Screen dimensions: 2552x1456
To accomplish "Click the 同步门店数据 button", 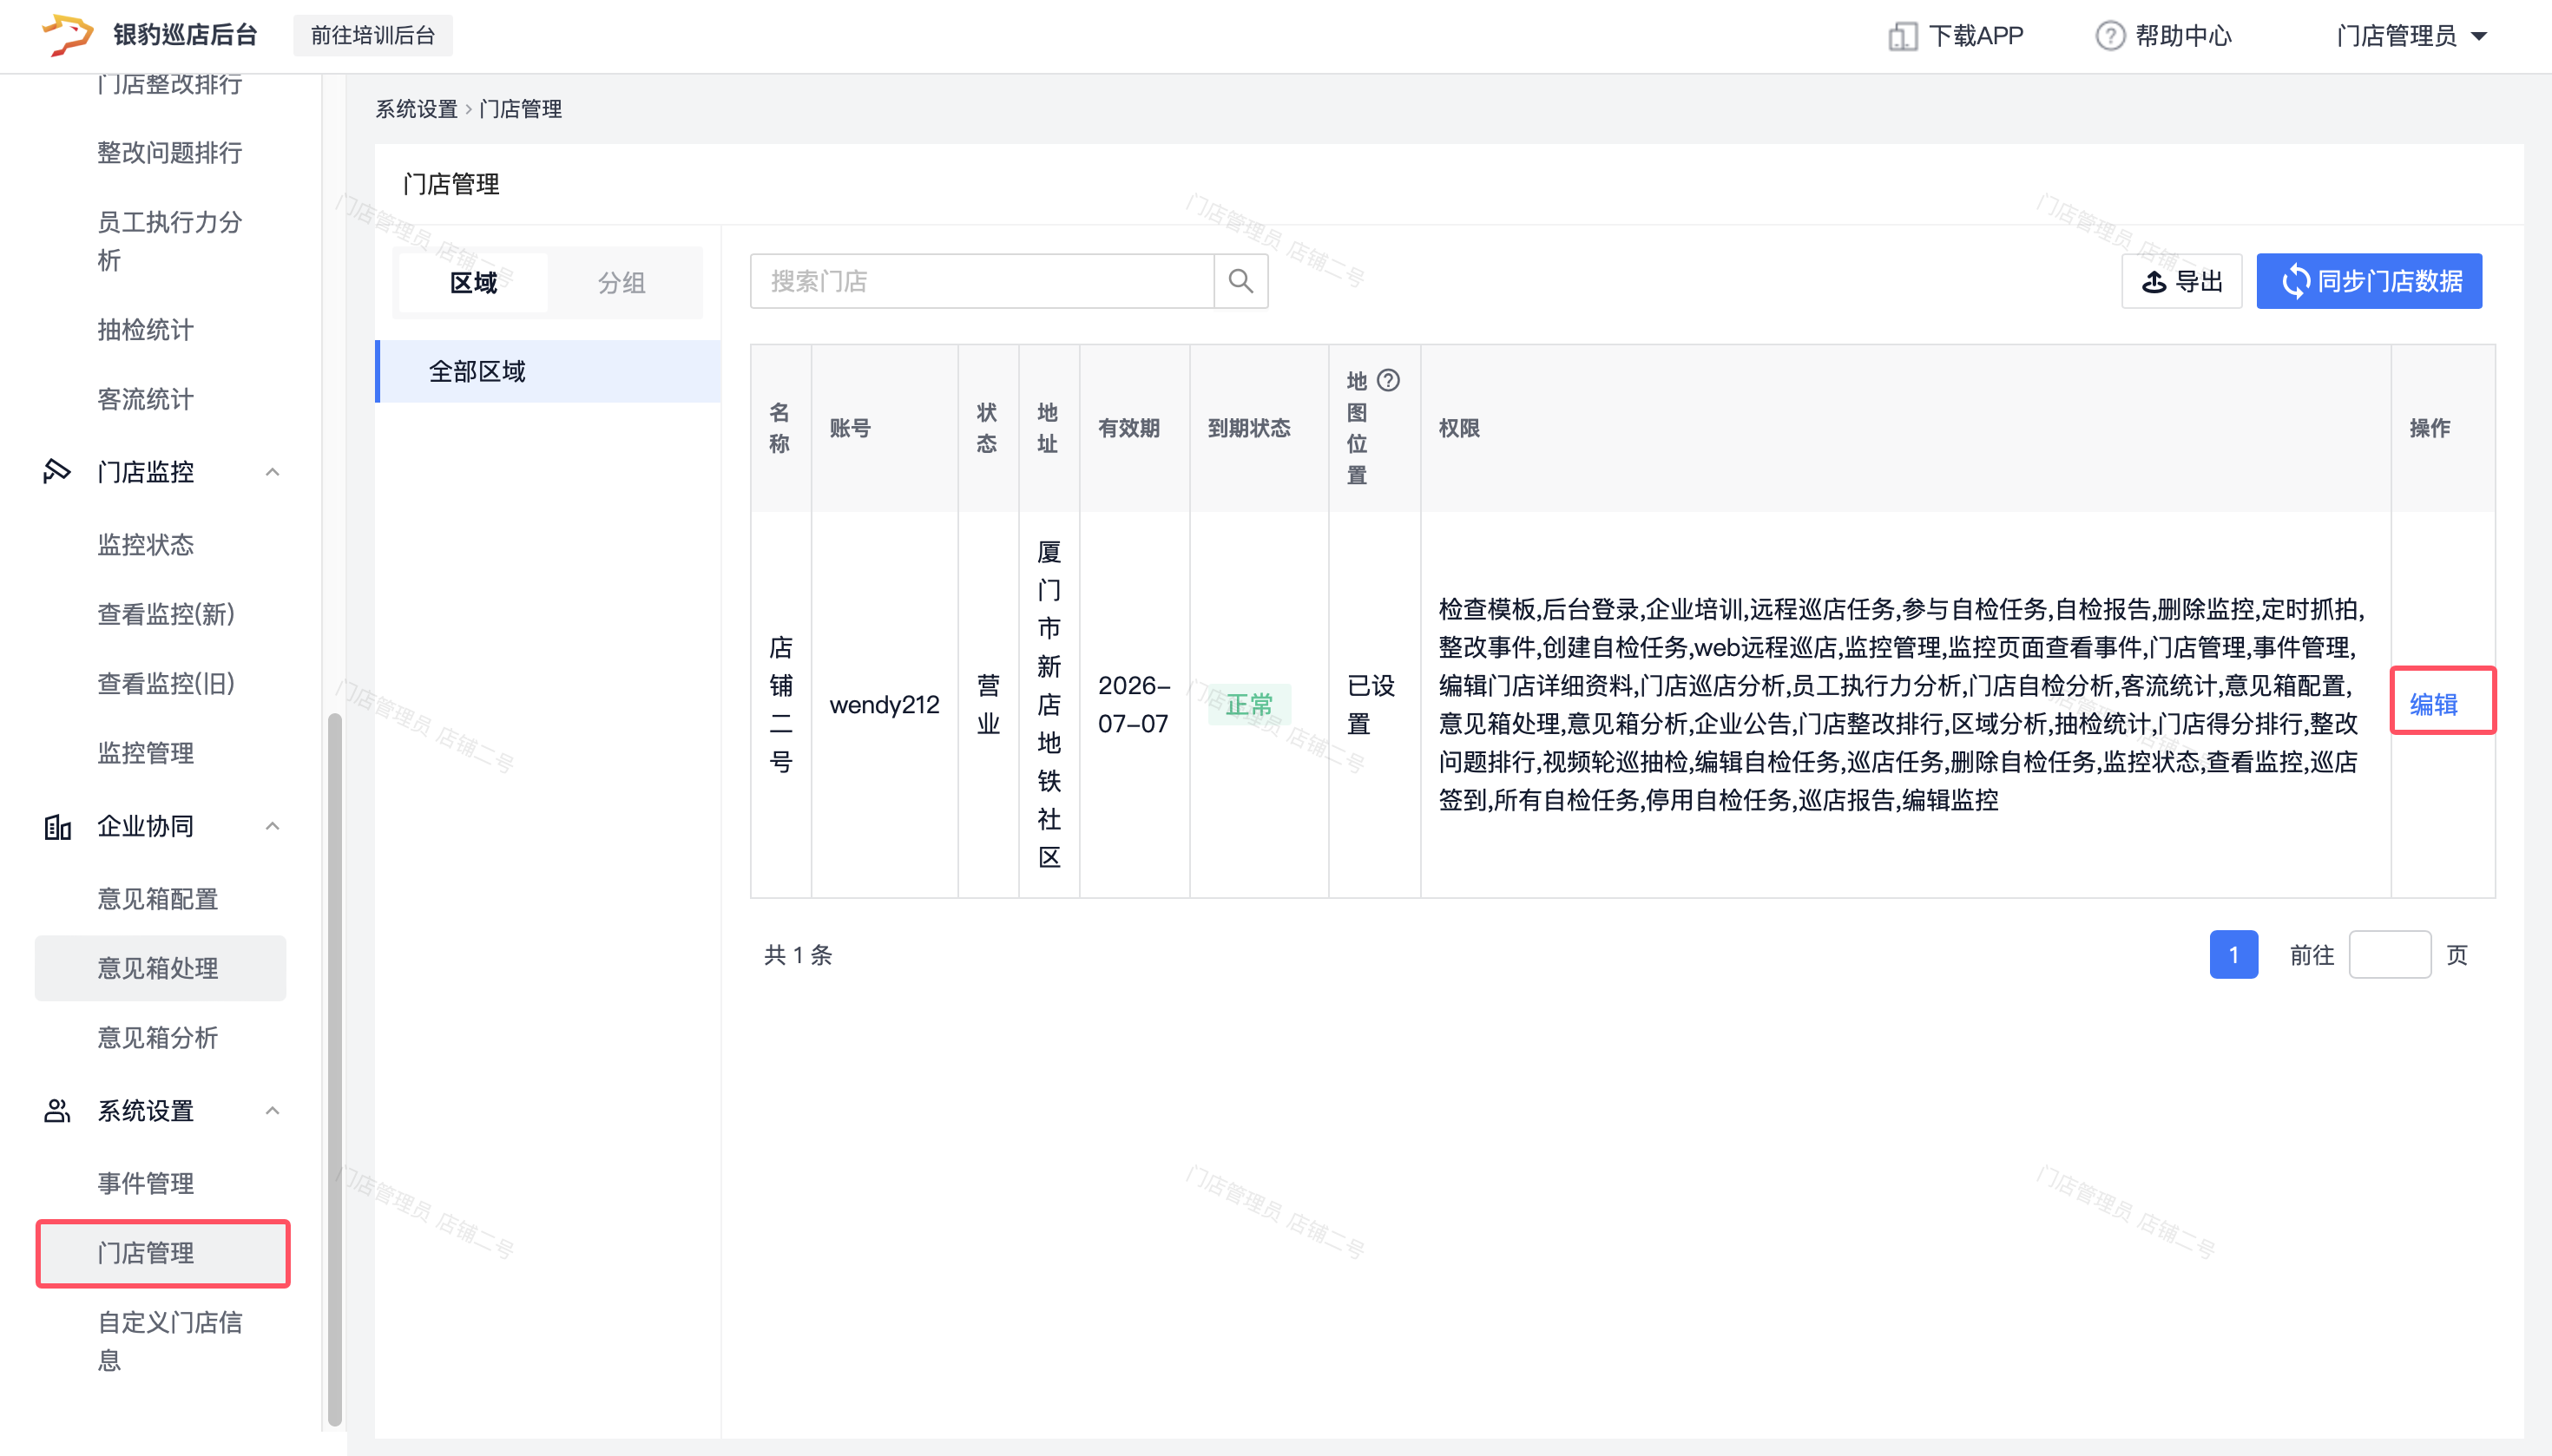I will click(x=2368, y=281).
